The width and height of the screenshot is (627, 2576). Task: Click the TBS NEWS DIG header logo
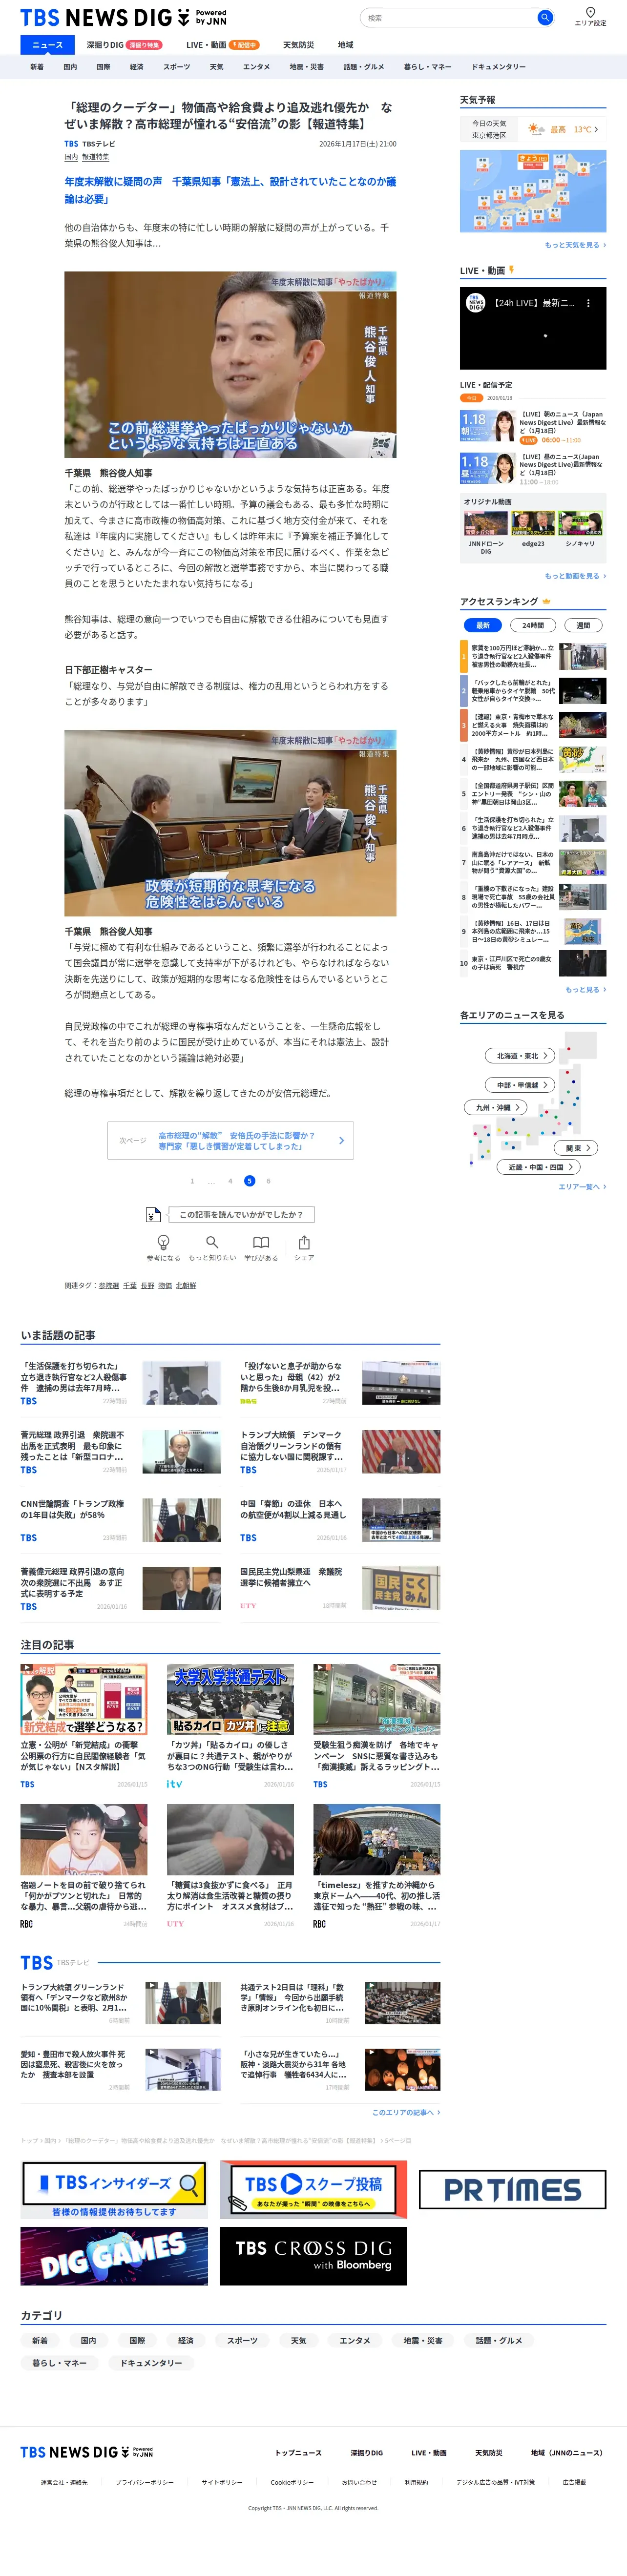[123, 18]
